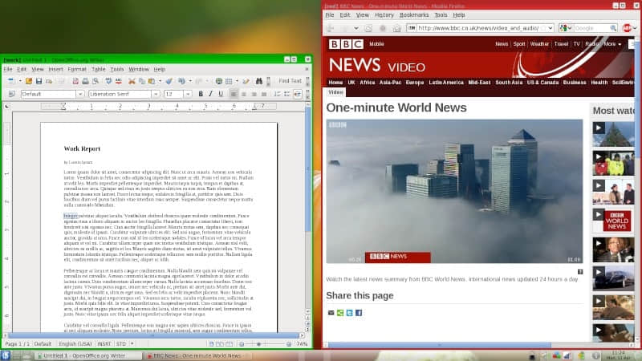Open the font size dropdown showing 12
Image resolution: width=642 pixels, height=361 pixels.
click(x=187, y=94)
